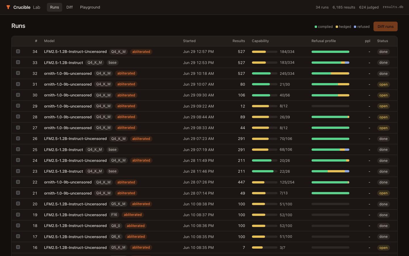Click the Refusal profile column header
Image resolution: width=409 pixels, height=256 pixels.
tap(324, 41)
